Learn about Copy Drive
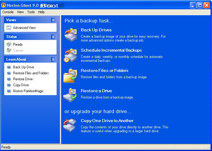Image resolution: width=212 pixels, height=151 pixels. [21, 85]
